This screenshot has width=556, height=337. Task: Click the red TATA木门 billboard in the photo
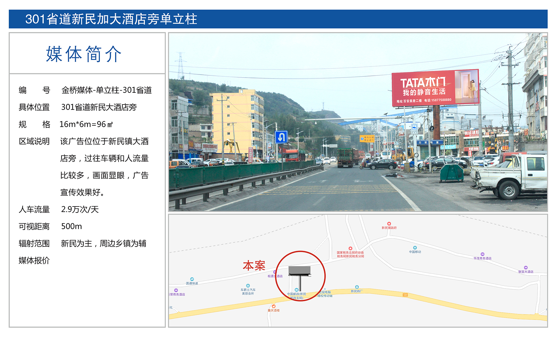tap(435, 88)
